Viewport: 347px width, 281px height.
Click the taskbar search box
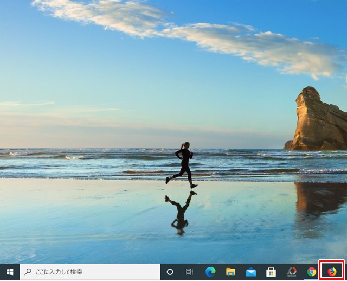(x=90, y=272)
